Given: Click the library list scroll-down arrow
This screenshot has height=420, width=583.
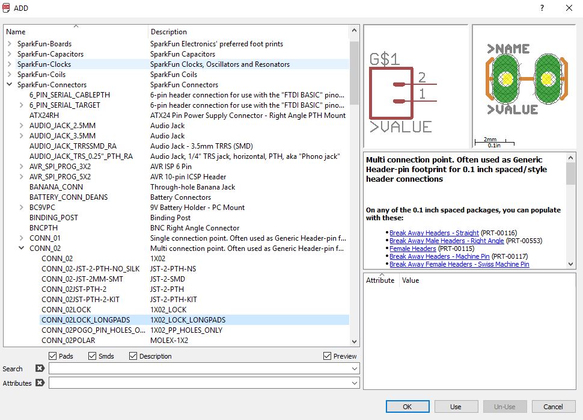Looking at the screenshot, I should [354, 341].
